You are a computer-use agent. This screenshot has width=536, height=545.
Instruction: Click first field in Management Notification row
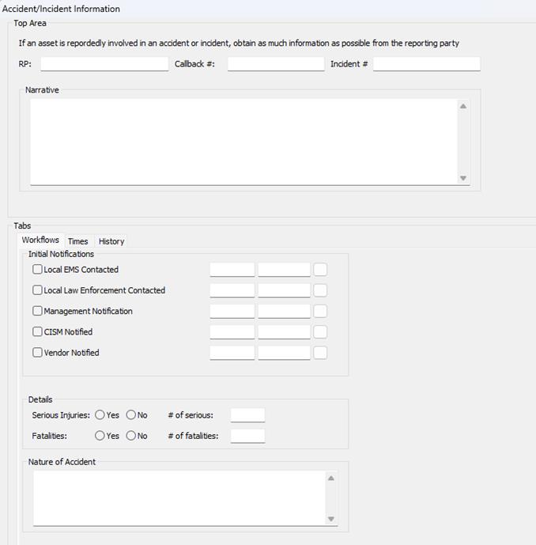pyautogui.click(x=232, y=311)
